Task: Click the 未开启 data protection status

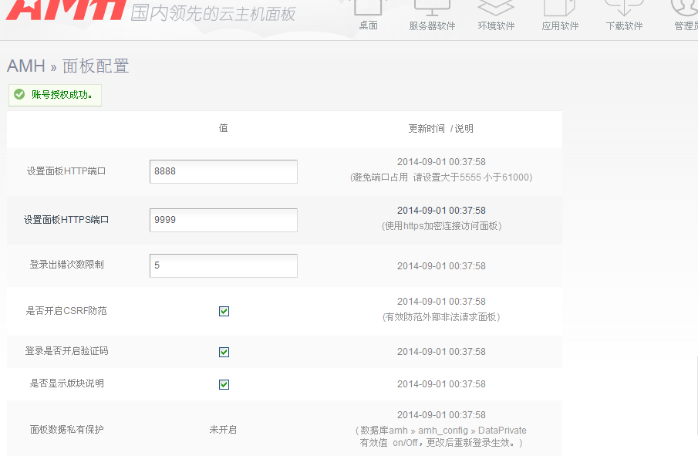Action: tap(223, 429)
